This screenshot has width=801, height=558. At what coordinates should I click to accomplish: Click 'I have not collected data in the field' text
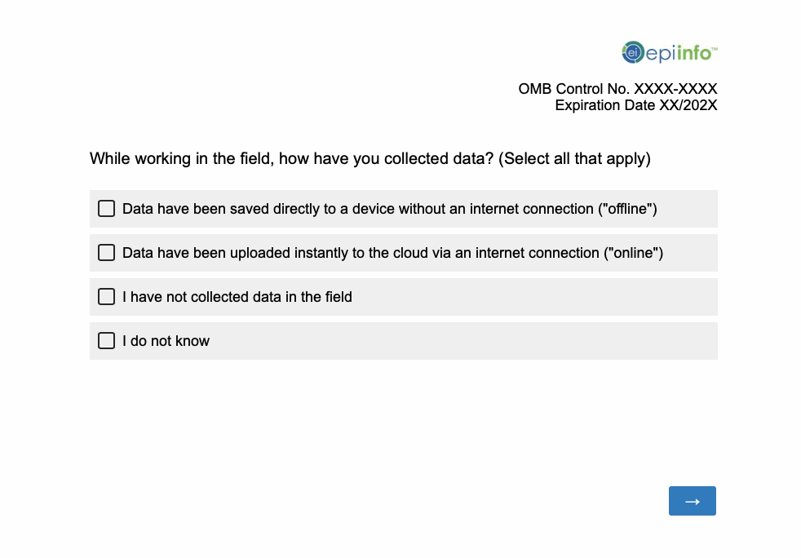click(x=237, y=297)
